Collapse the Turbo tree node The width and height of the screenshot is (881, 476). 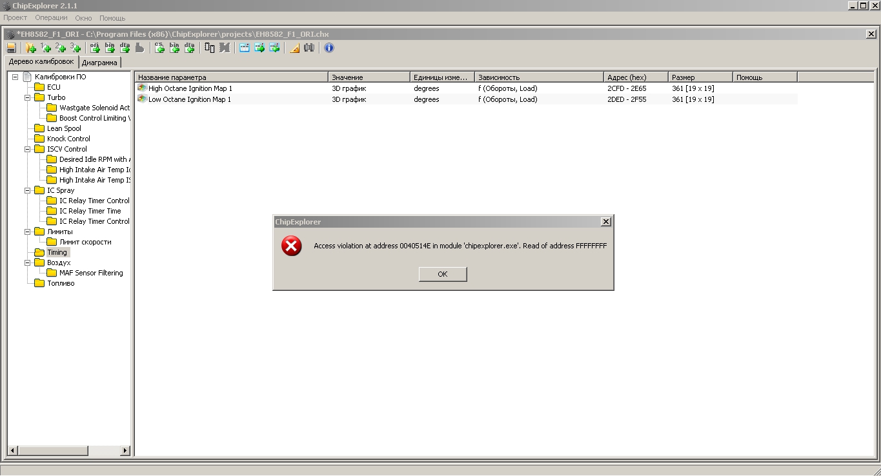(28, 97)
